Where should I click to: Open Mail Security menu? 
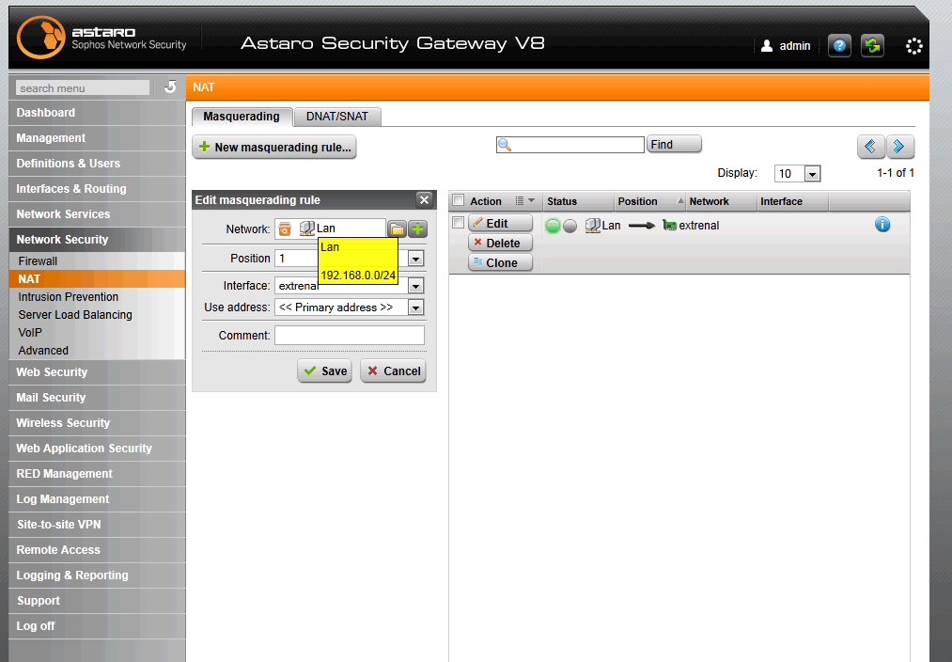(x=97, y=398)
